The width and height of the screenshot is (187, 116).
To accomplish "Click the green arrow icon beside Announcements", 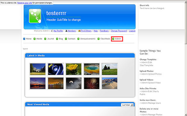I will [79, 39].
